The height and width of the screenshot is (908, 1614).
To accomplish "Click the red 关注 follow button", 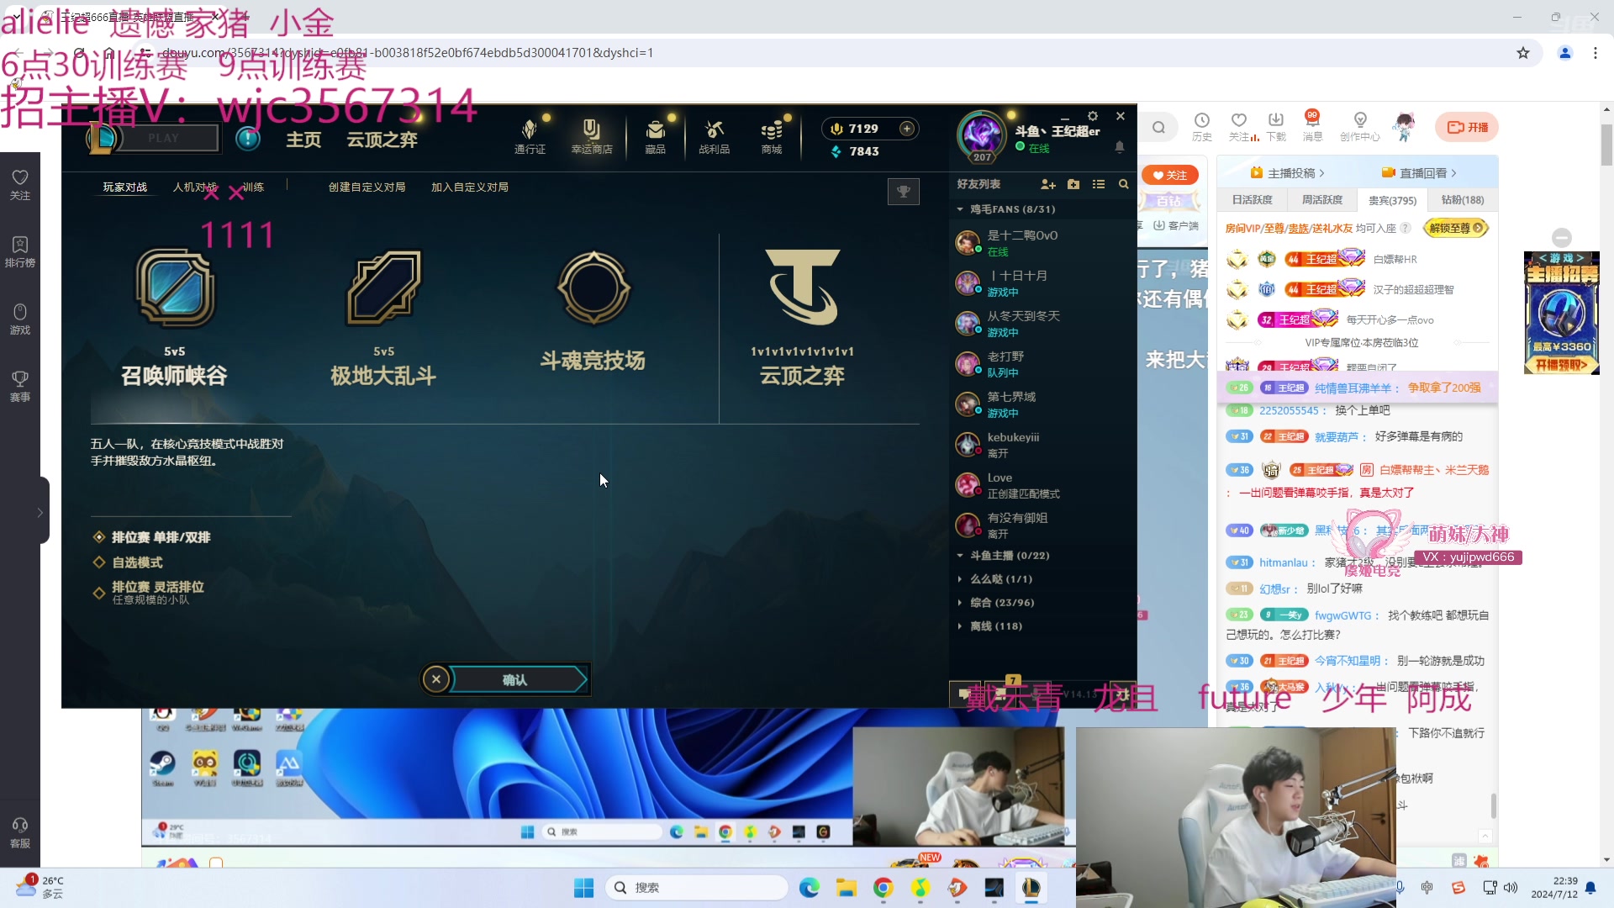I will point(1170,175).
